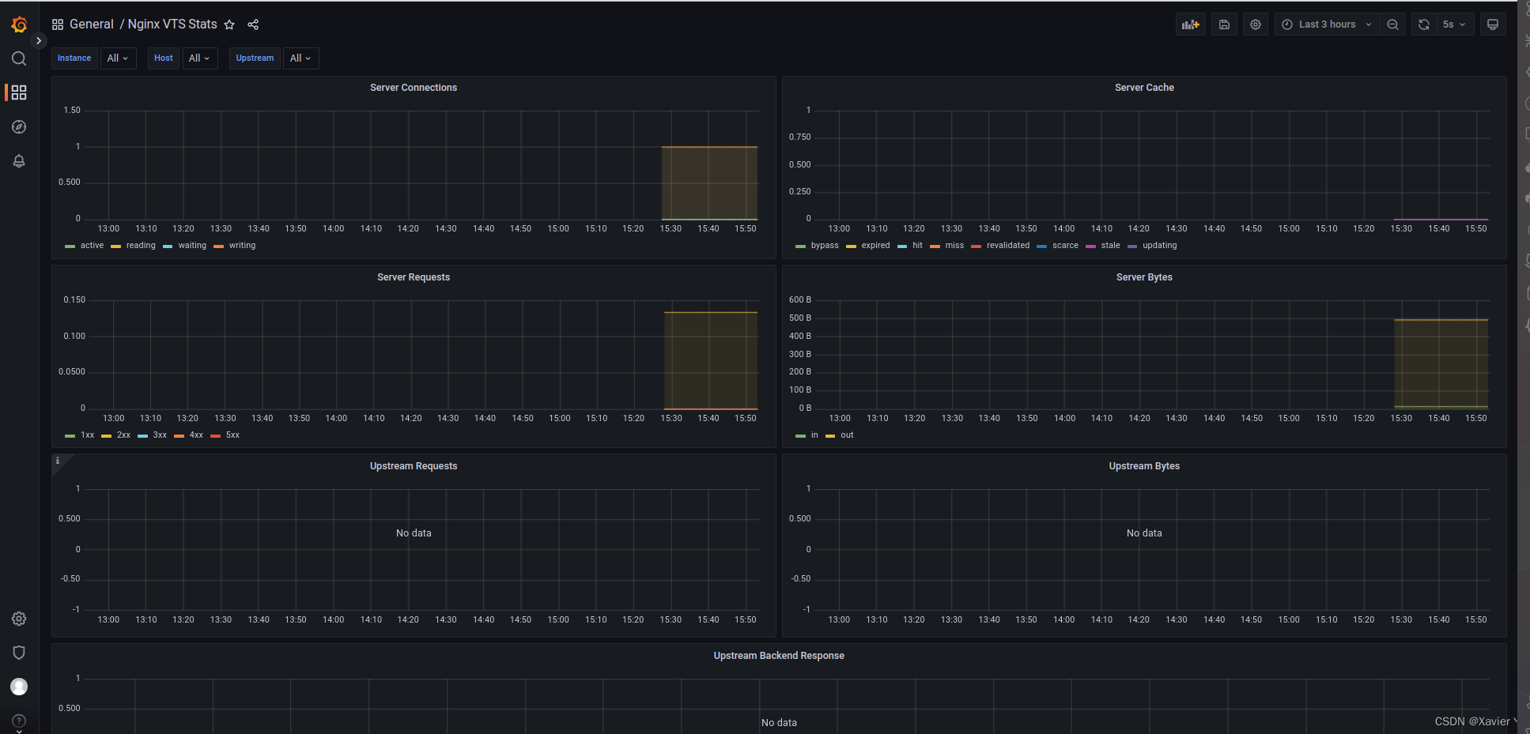Screen dimensions: 1530x734
Task: Open the Server Requests panel title menu
Action: click(414, 277)
